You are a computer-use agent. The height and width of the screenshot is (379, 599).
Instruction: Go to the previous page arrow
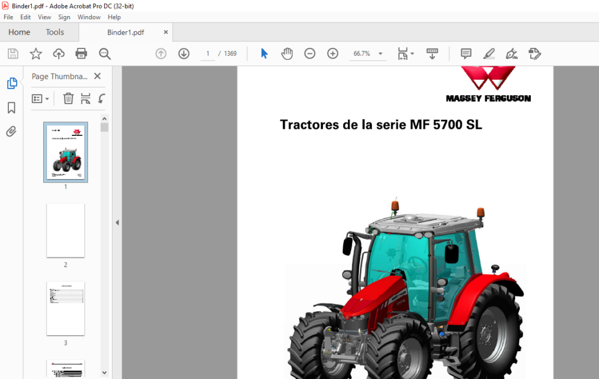[x=161, y=54]
